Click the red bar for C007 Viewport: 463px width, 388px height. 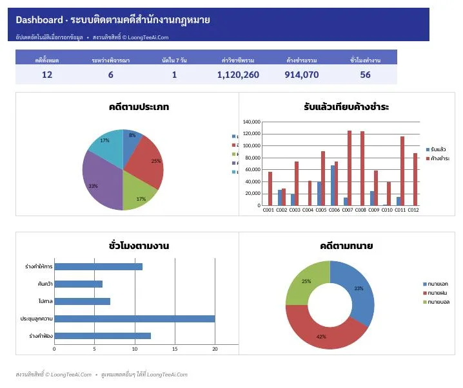pyautogui.click(x=350, y=168)
